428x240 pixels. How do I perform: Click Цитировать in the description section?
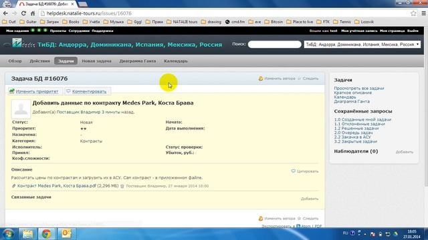tap(305, 171)
